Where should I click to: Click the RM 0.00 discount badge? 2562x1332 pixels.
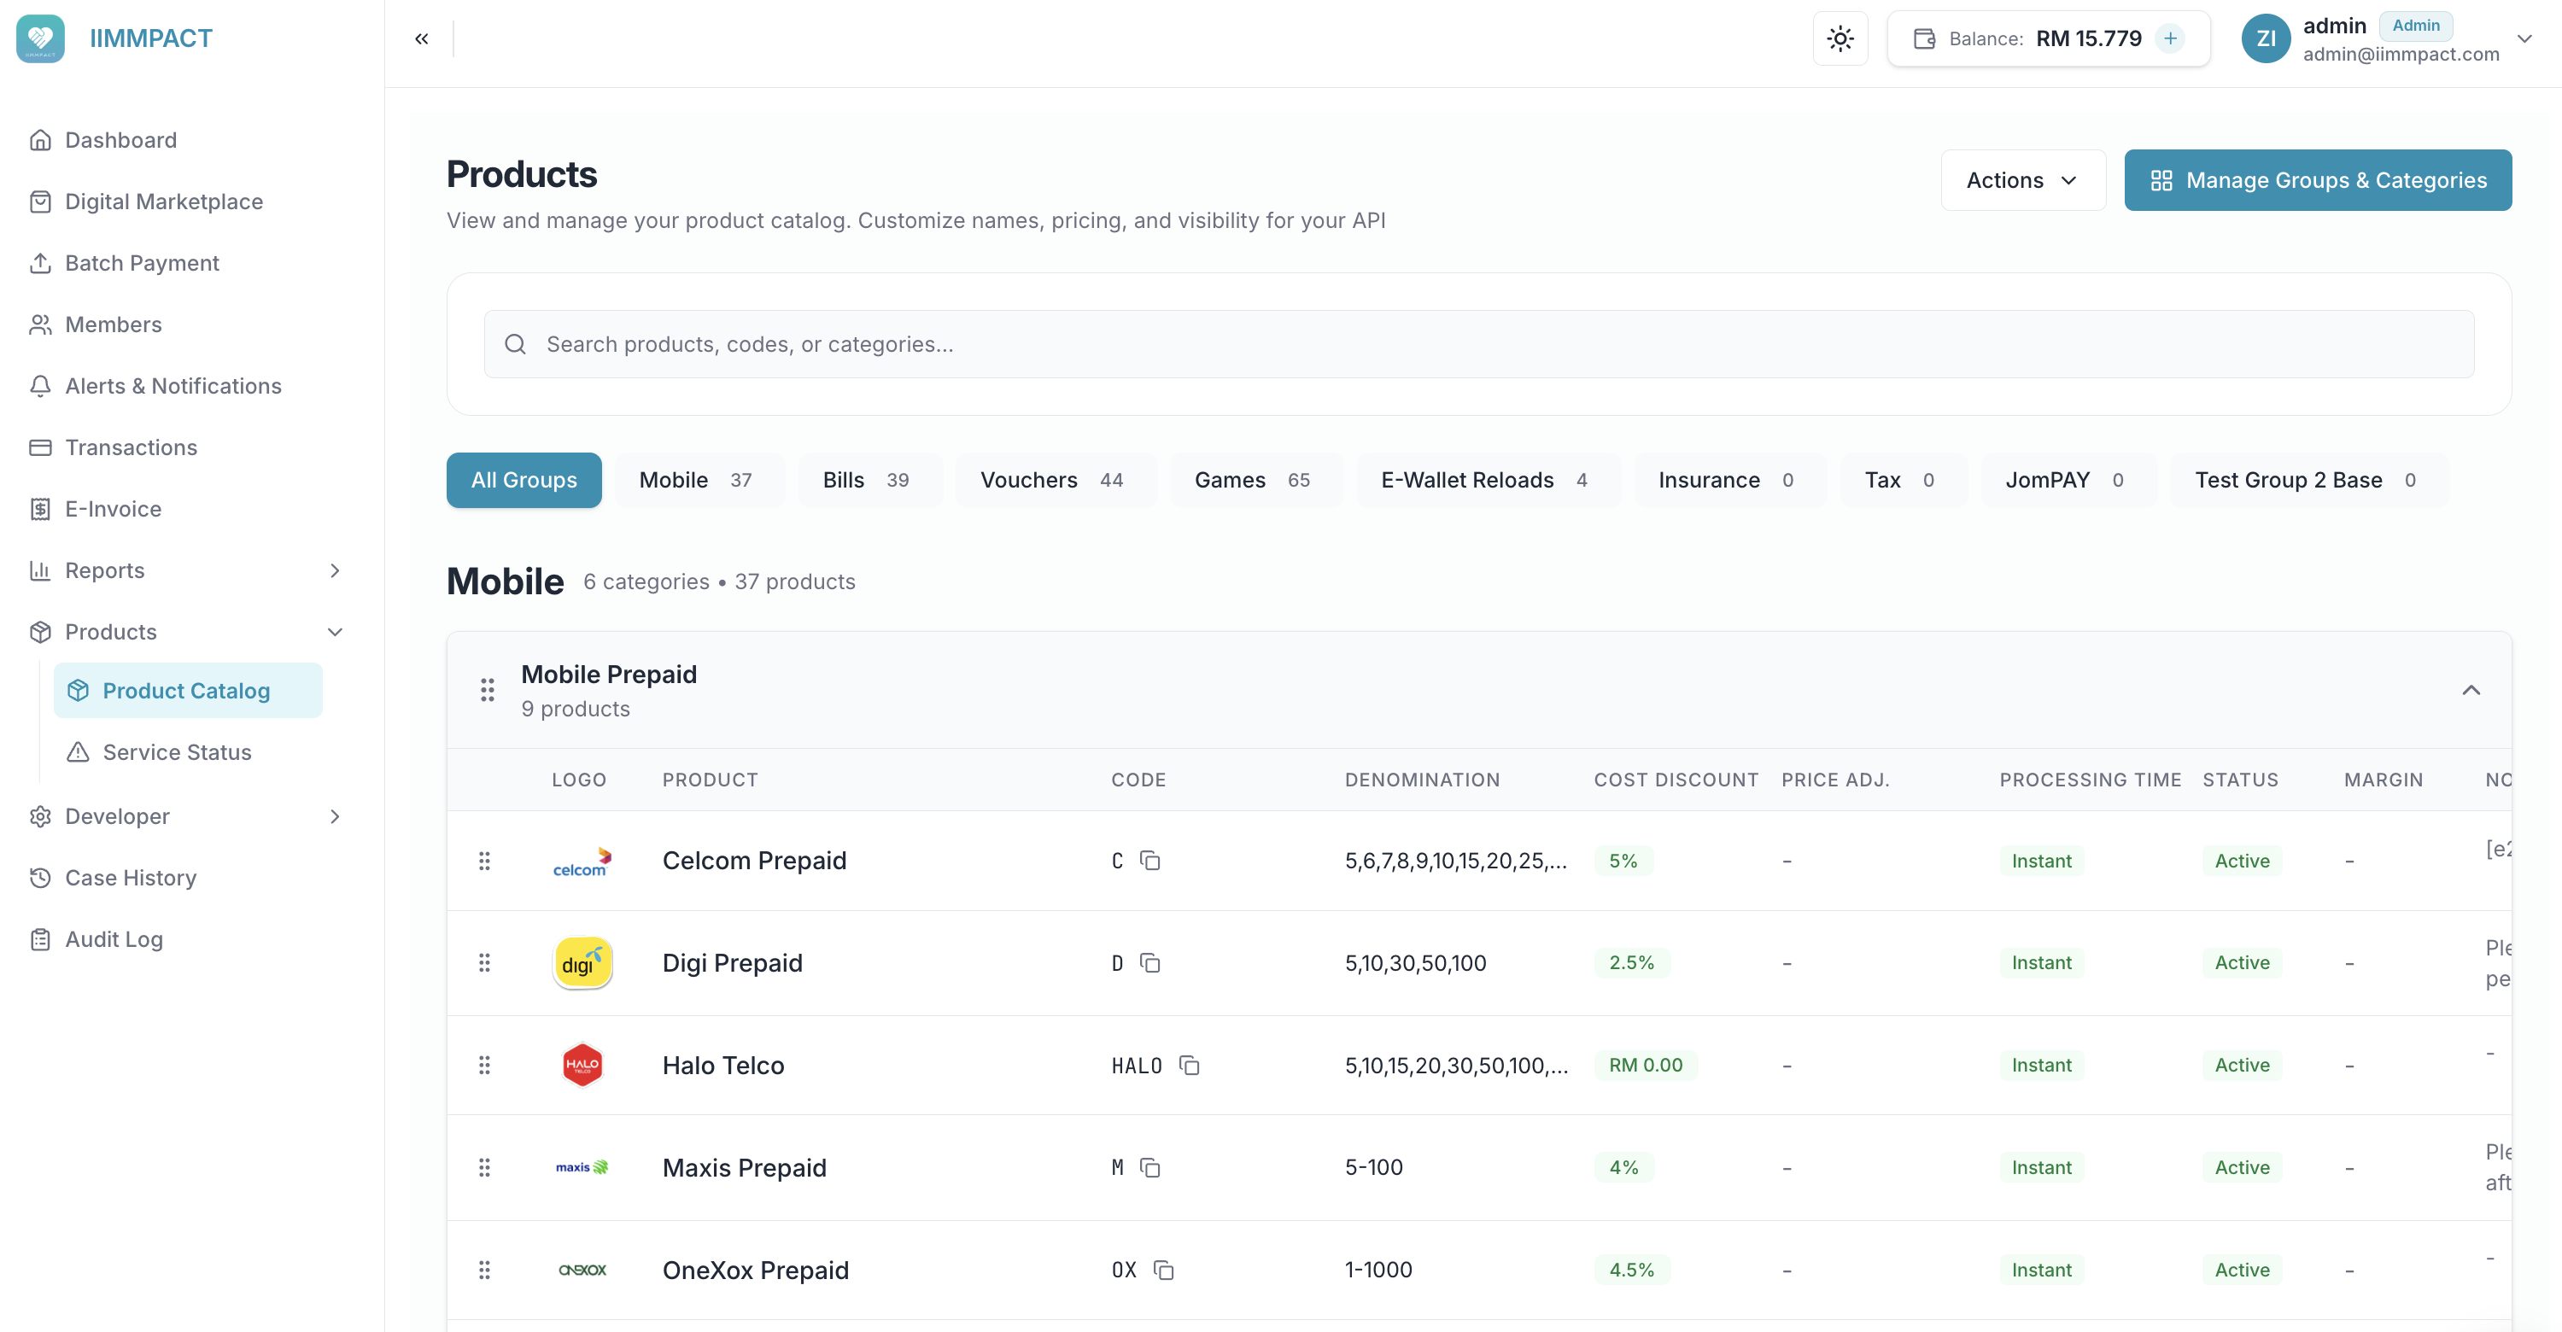[x=1645, y=1065]
